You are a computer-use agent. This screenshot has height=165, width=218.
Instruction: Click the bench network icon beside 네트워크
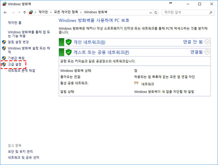136,83
